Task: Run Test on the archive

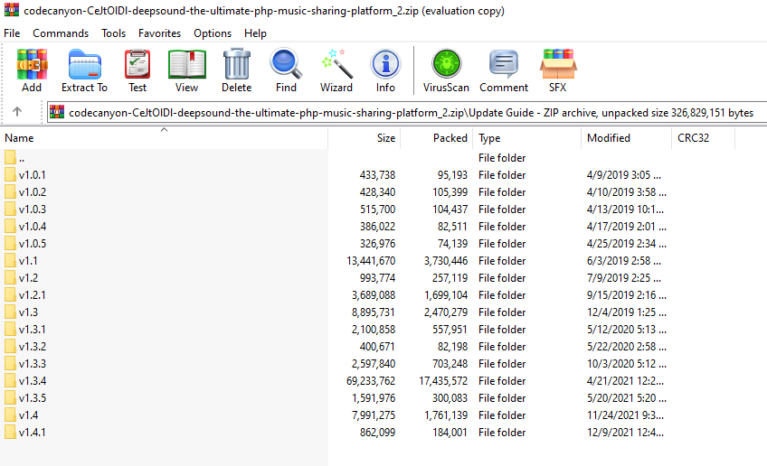Action: pos(137,70)
